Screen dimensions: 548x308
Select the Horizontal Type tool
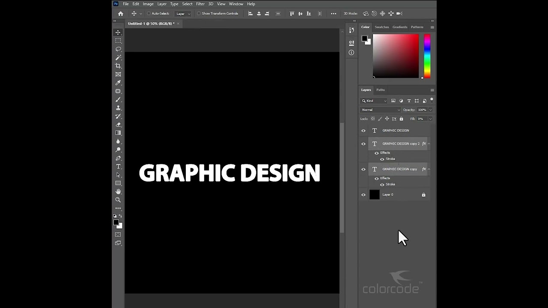[x=118, y=166]
